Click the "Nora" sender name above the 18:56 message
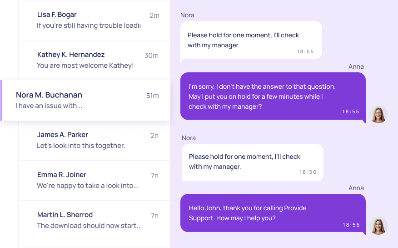398x248 pixels. tap(189, 138)
